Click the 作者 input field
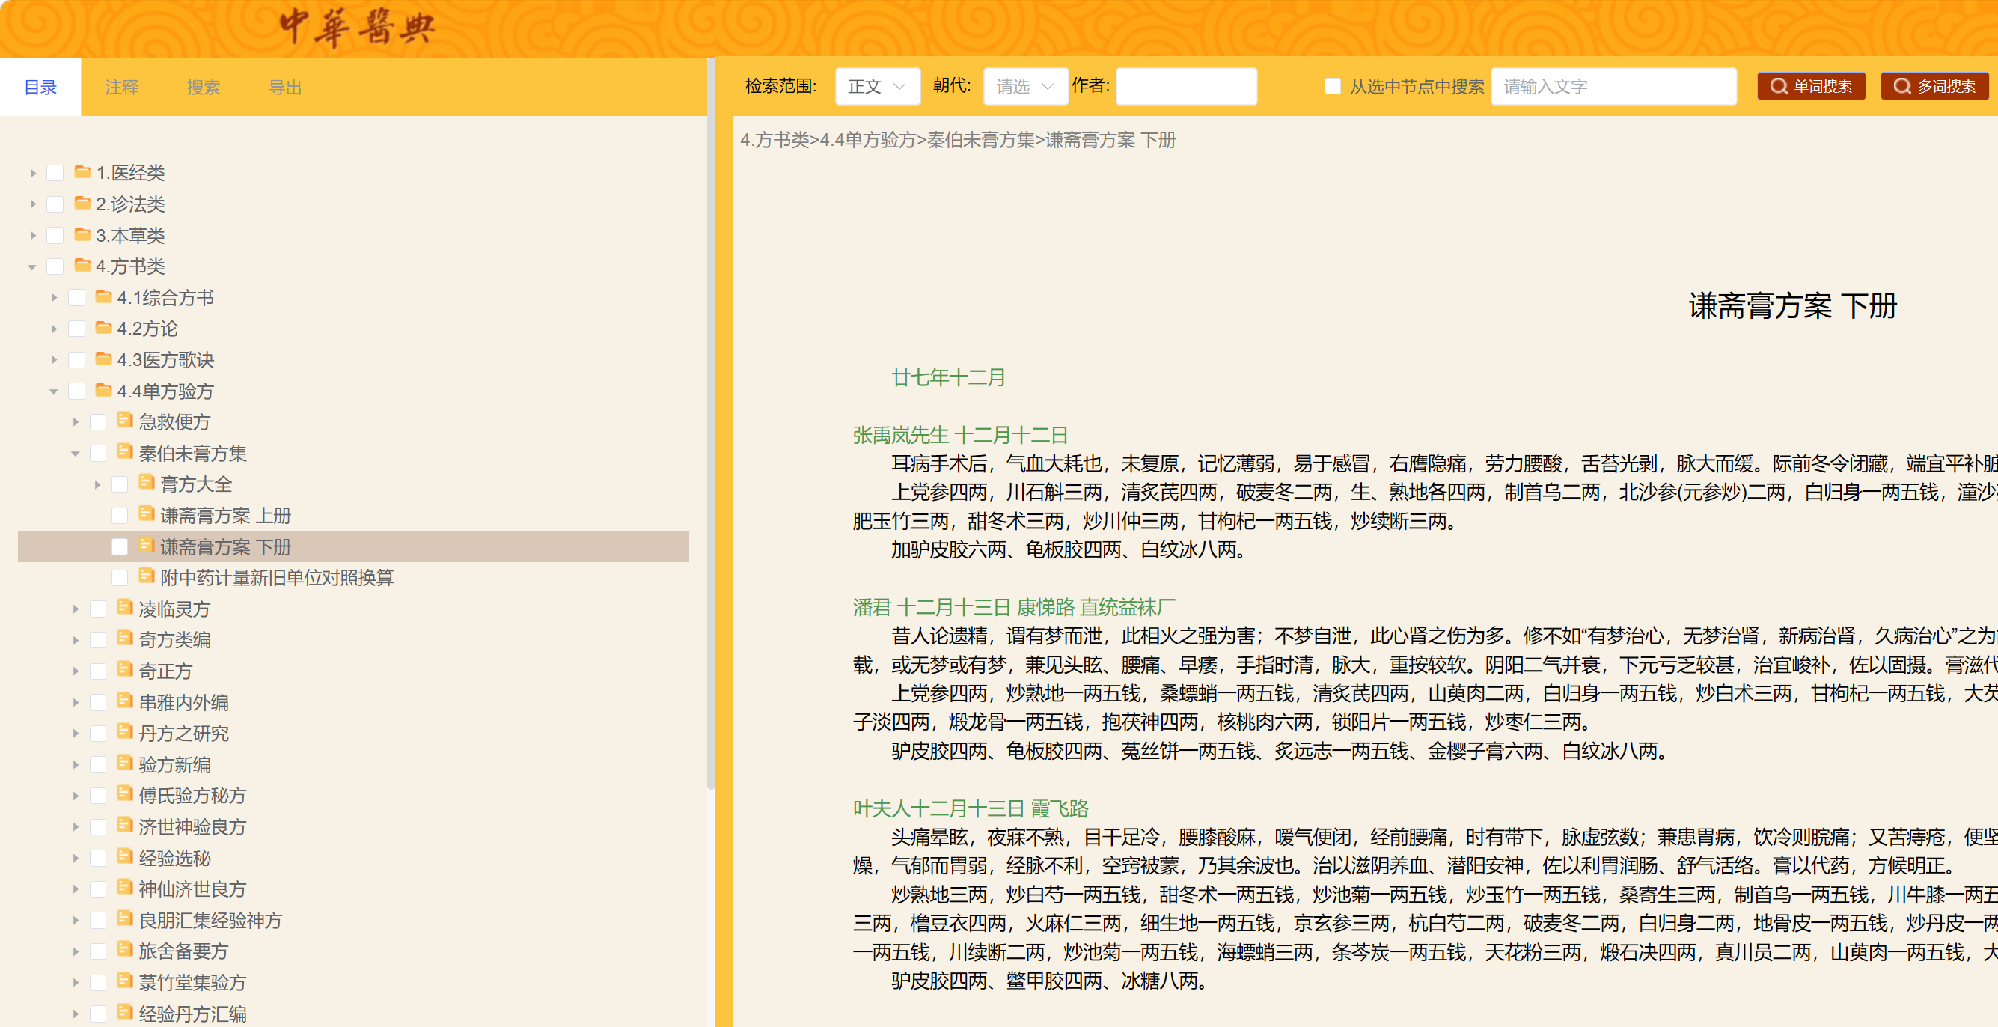 point(1186,86)
